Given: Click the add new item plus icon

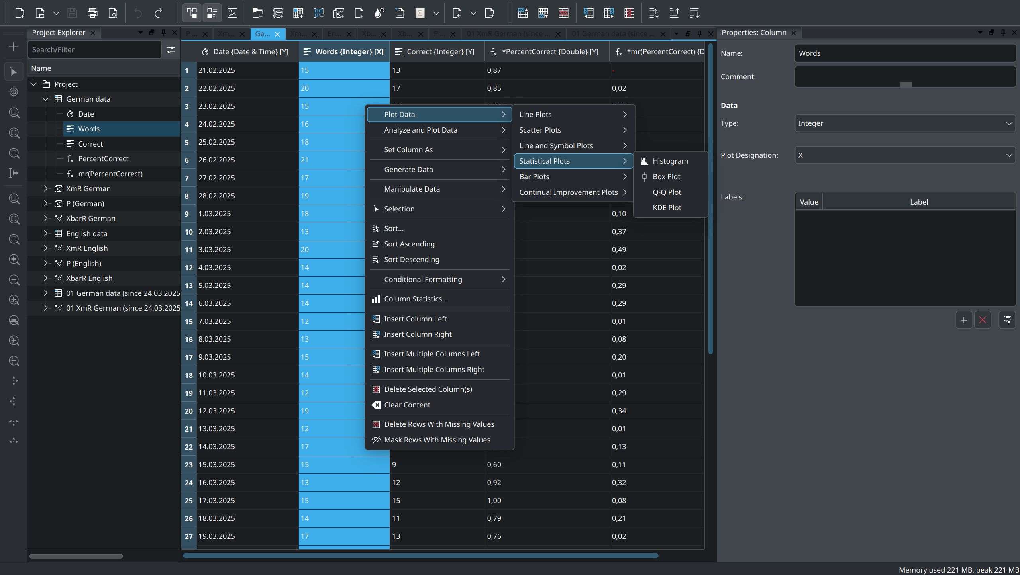Looking at the screenshot, I should 14,47.
